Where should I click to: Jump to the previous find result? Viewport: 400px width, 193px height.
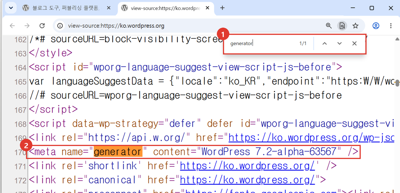(x=324, y=43)
